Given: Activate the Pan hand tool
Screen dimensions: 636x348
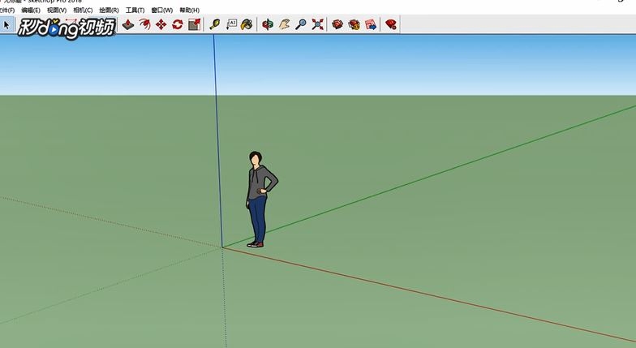Looking at the screenshot, I should point(284,24).
